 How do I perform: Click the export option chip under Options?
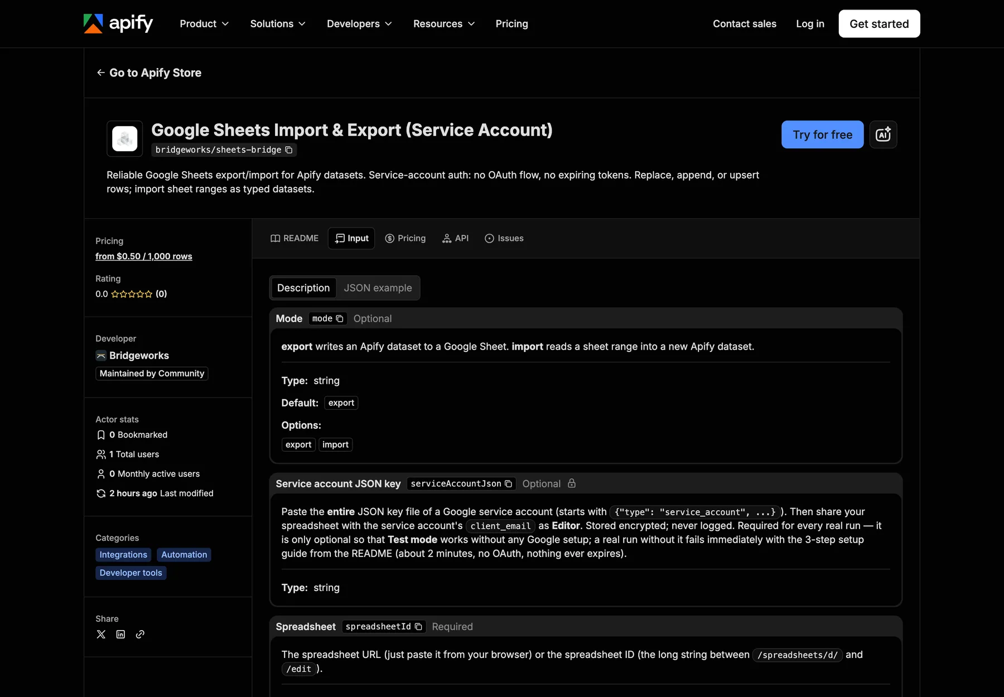[x=298, y=444]
